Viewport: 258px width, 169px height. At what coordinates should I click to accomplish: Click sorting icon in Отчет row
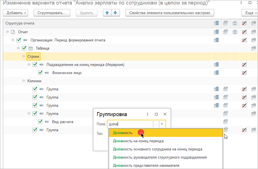click(x=235, y=32)
